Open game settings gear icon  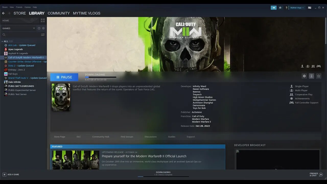304,76
